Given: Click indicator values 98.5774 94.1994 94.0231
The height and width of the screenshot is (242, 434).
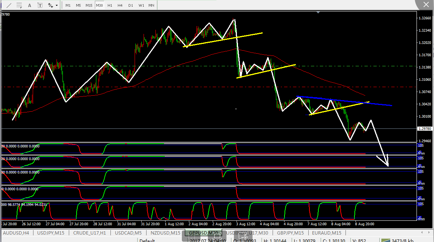Looking at the screenshot, I should pos(28,204).
